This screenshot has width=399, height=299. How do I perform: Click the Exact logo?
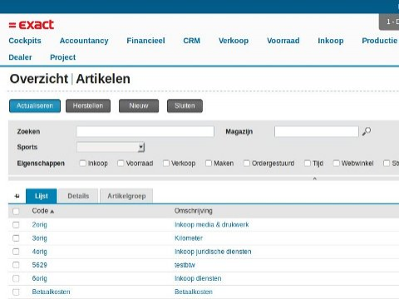[32, 25]
